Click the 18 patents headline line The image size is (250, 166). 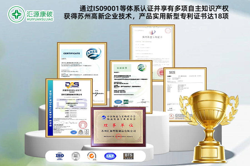click(146, 16)
